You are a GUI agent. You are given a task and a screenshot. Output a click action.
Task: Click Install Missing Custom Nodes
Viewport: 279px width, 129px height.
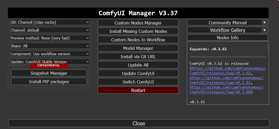click(x=138, y=31)
